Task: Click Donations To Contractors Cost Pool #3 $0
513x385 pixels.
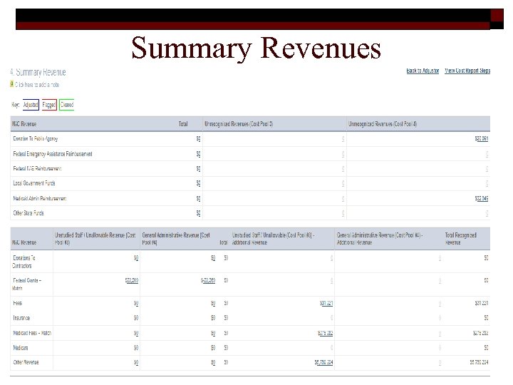Action: click(x=136, y=258)
